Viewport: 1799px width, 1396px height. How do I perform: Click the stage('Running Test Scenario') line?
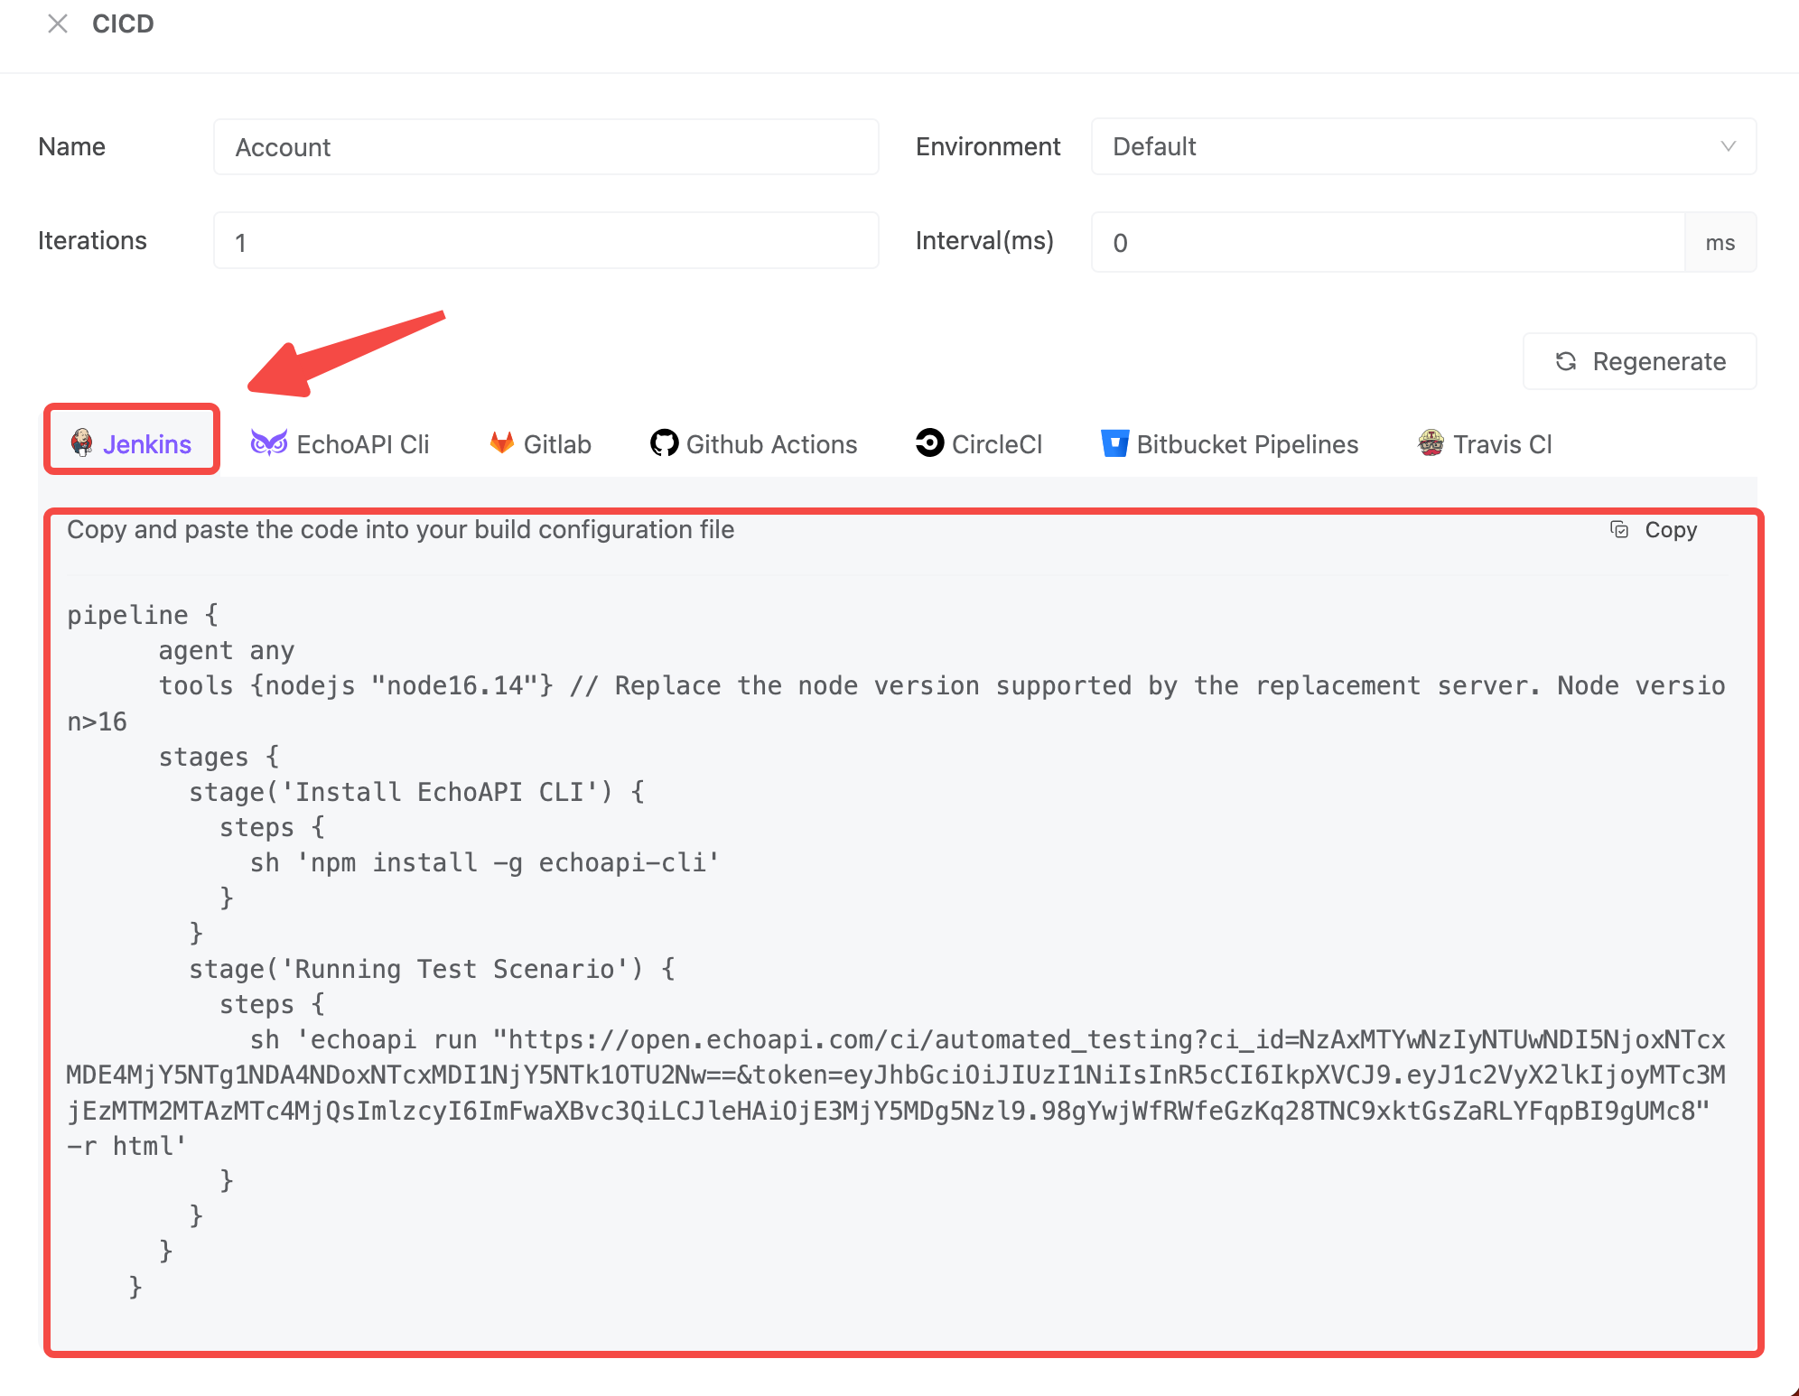[432, 969]
